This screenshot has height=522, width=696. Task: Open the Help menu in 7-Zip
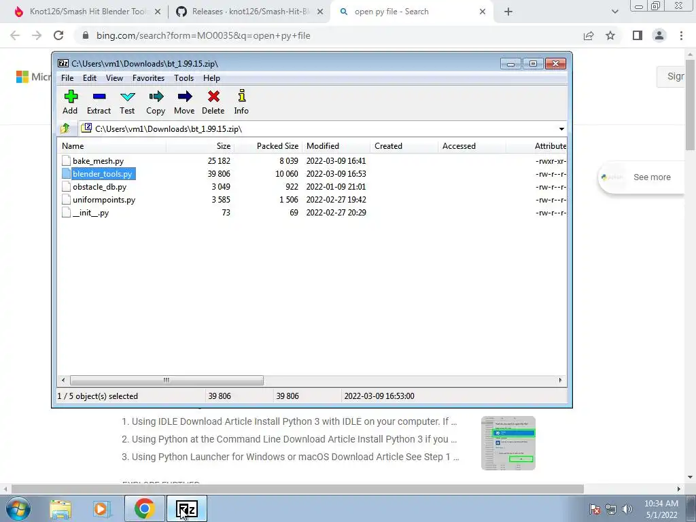(x=212, y=78)
